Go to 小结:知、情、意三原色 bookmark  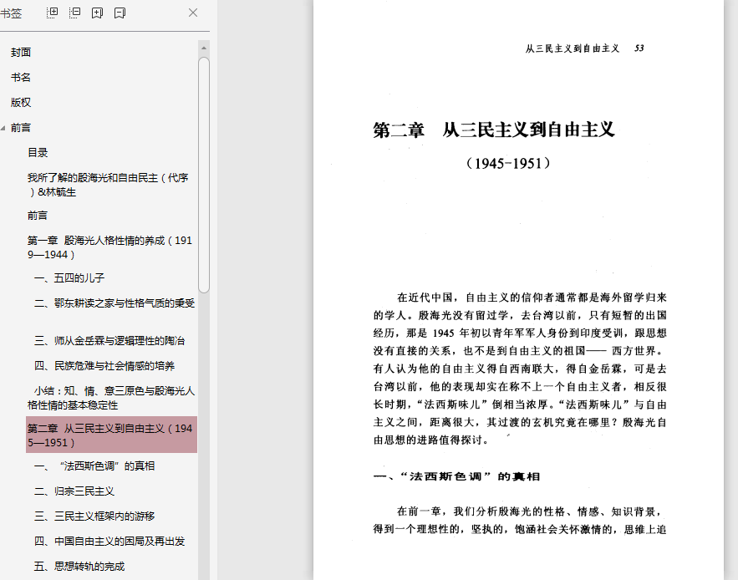[111, 398]
